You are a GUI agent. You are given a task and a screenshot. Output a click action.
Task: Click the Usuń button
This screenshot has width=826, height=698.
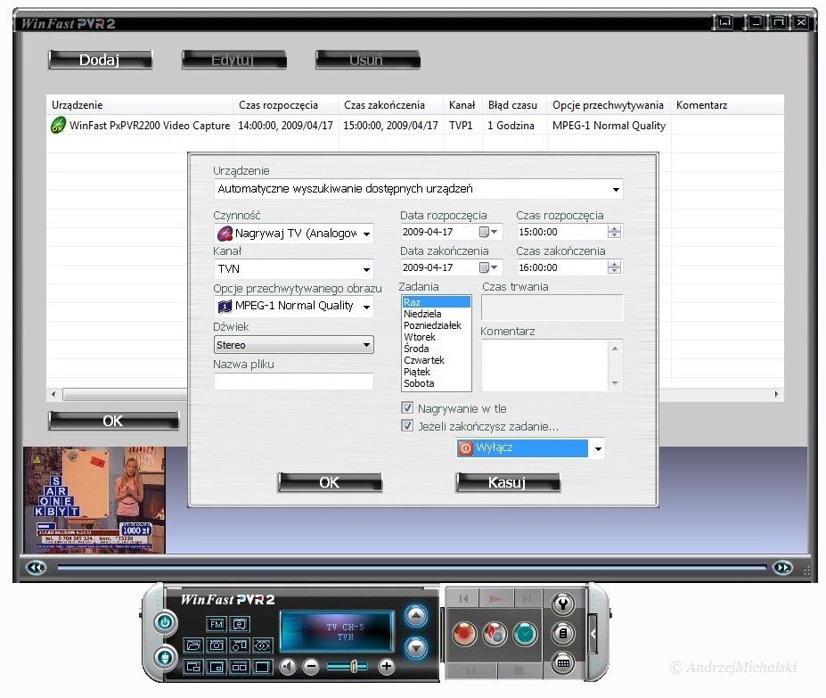click(368, 60)
